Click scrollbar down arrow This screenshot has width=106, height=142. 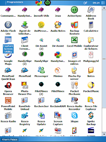104,134
